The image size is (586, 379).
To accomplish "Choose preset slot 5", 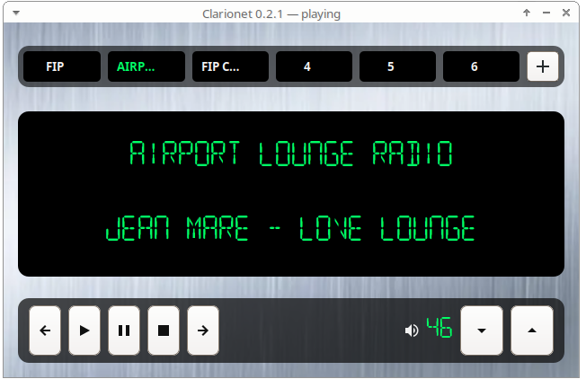I will pos(397,66).
